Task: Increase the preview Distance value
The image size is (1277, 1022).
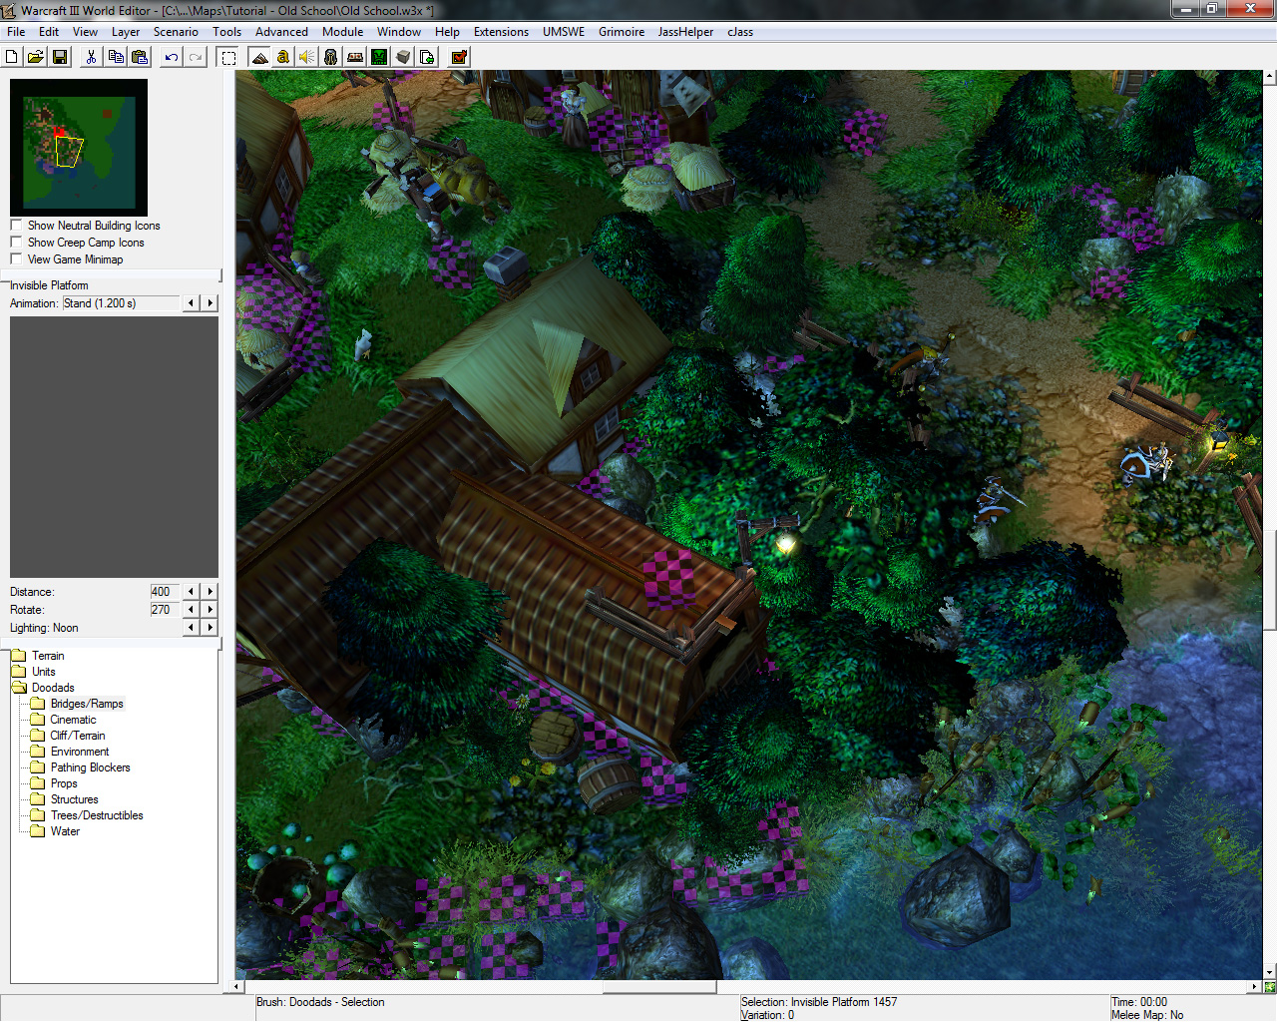Action: coord(210,592)
